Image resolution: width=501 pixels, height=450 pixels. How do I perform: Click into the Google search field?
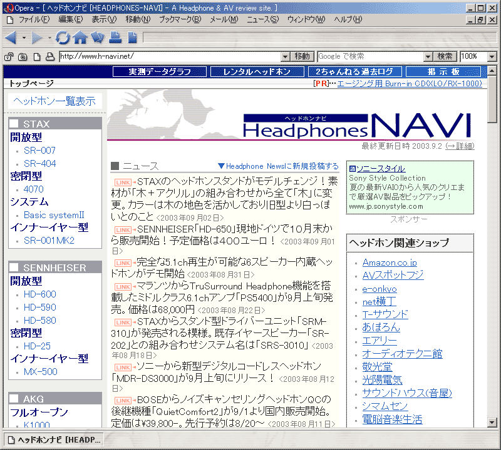click(x=370, y=57)
